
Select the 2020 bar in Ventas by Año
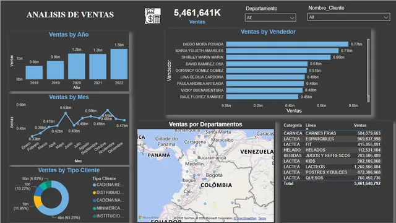77,66
